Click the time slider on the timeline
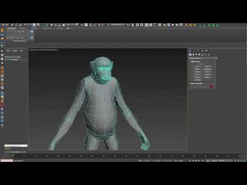This screenshot has height=185, width=247. click(15, 152)
